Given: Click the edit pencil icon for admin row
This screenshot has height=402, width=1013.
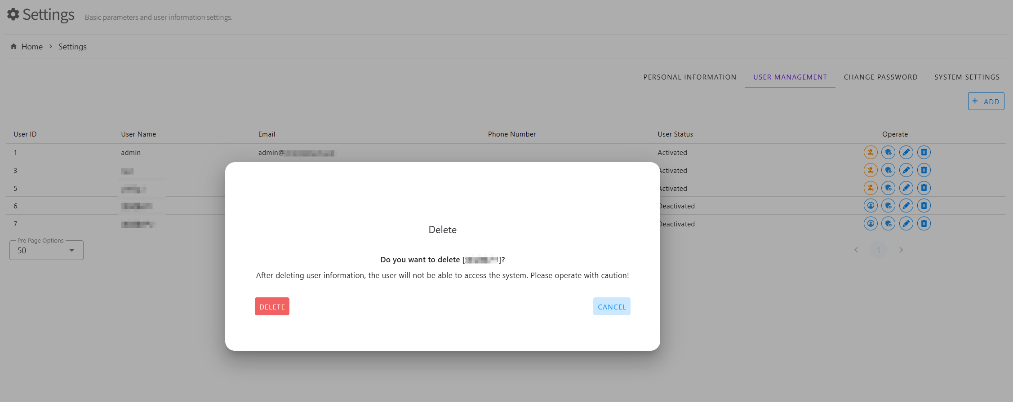Looking at the screenshot, I should (x=906, y=152).
